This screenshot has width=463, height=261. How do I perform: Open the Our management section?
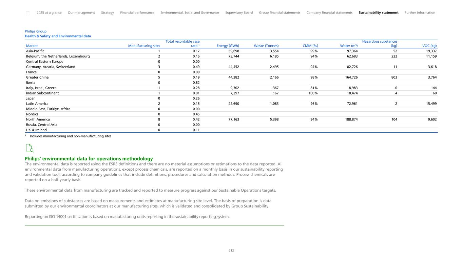pyautogui.click(x=81, y=13)
